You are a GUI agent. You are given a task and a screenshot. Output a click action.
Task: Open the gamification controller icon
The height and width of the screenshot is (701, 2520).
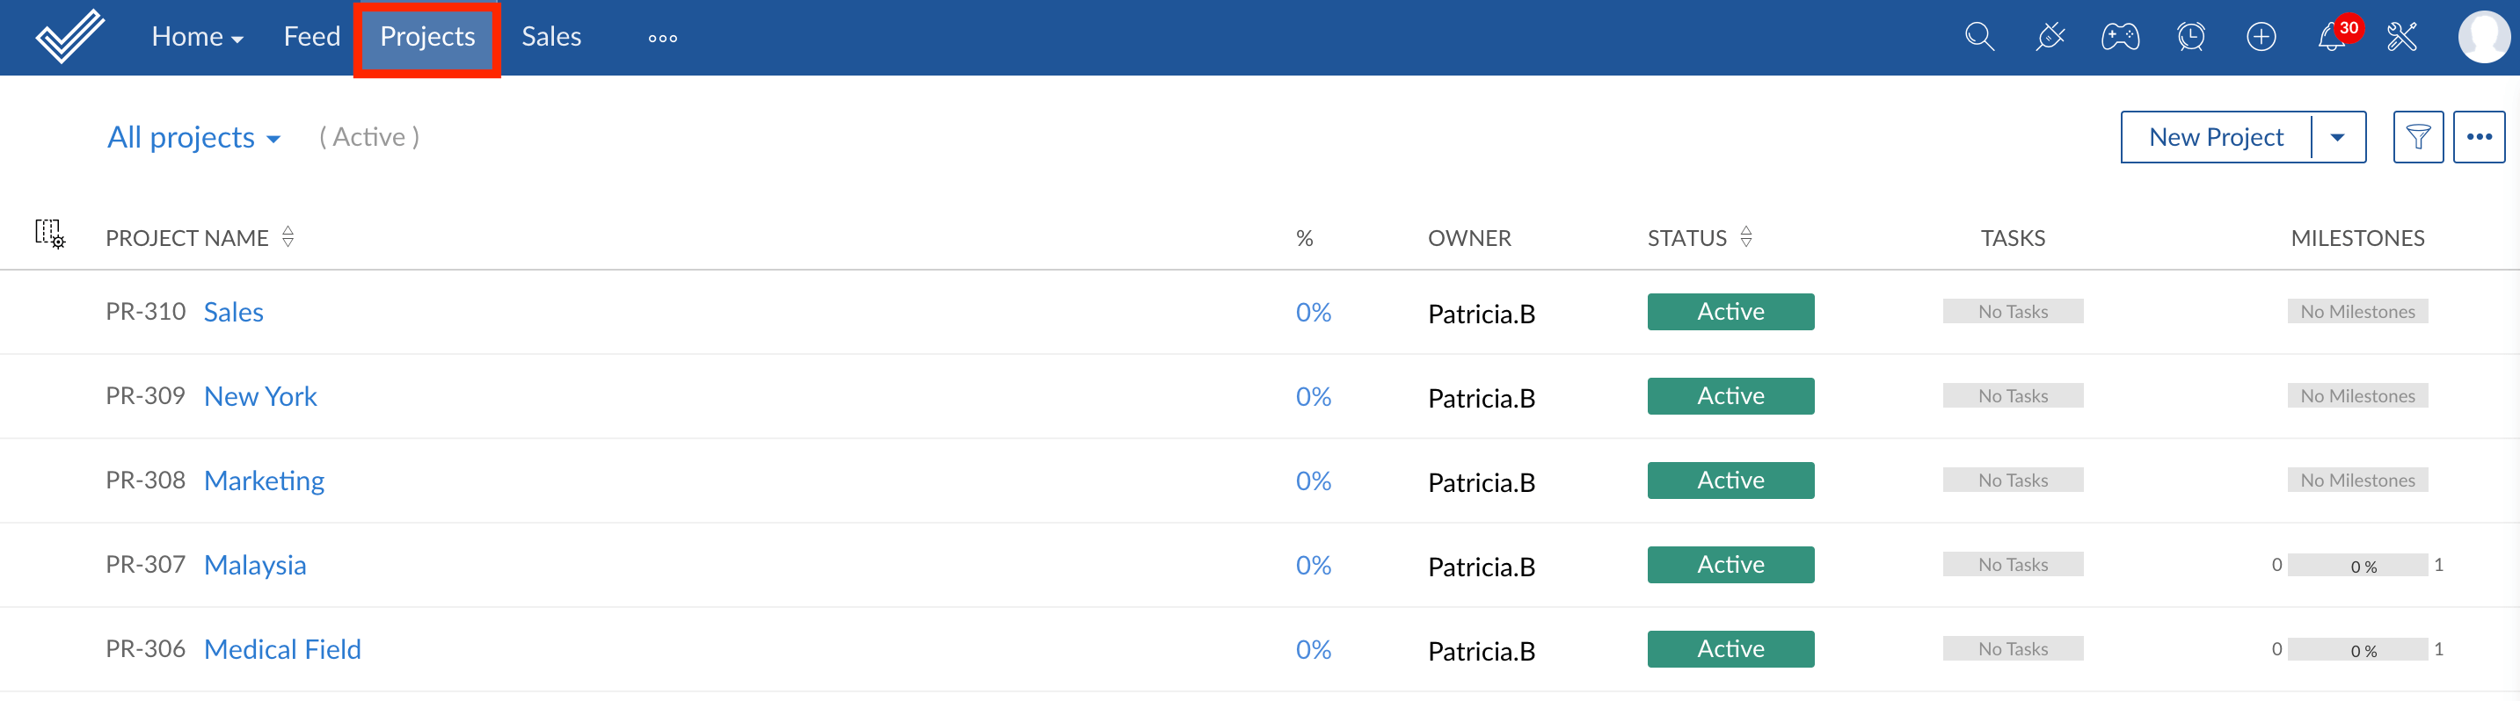2120,37
